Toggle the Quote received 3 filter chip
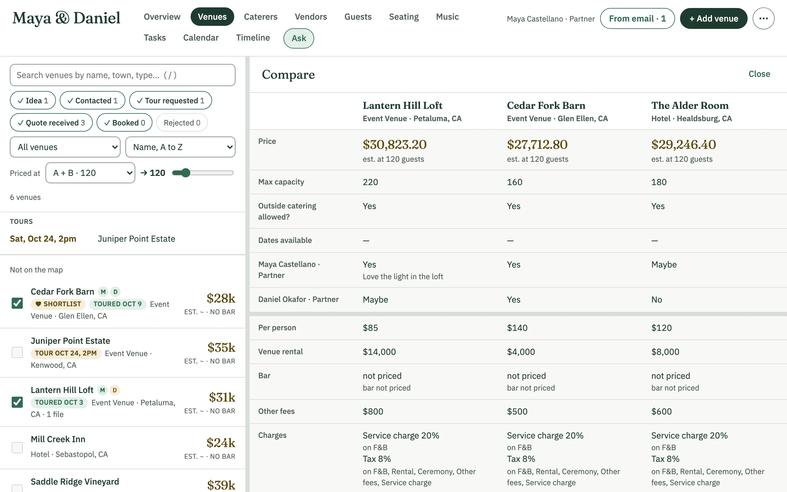787x492 pixels. [x=51, y=123]
